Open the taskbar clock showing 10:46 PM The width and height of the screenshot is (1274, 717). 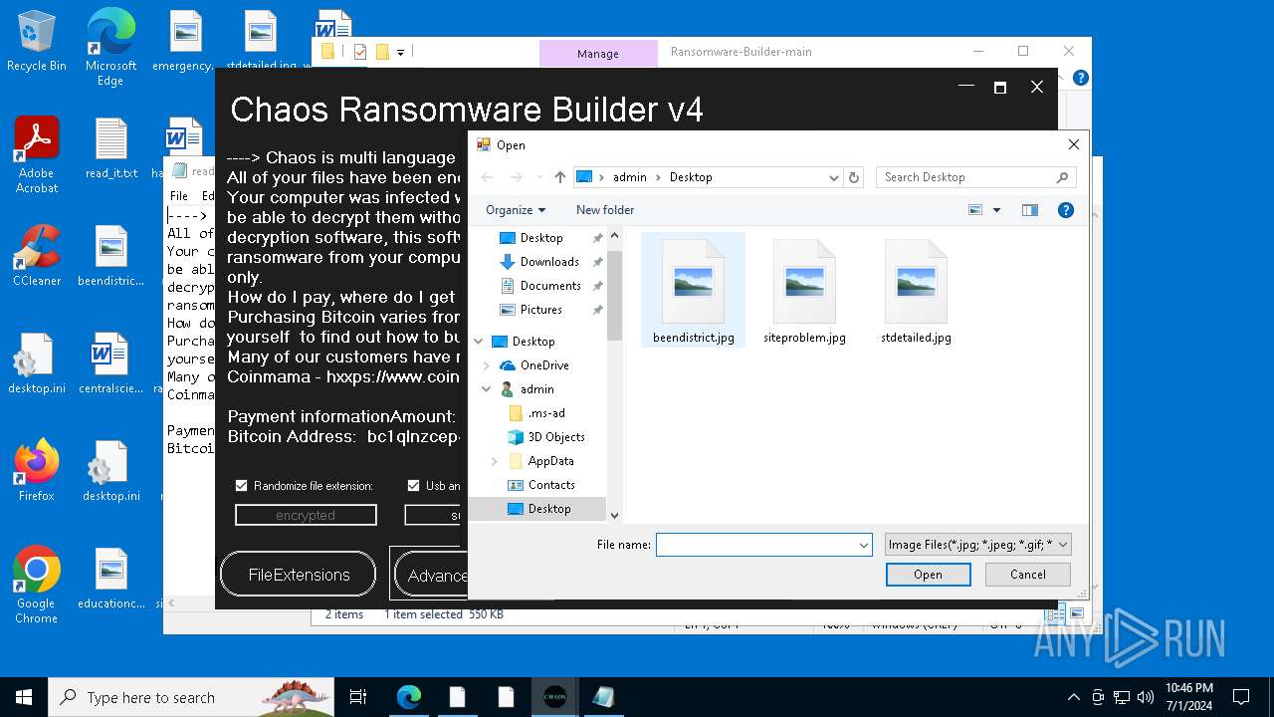tap(1188, 697)
